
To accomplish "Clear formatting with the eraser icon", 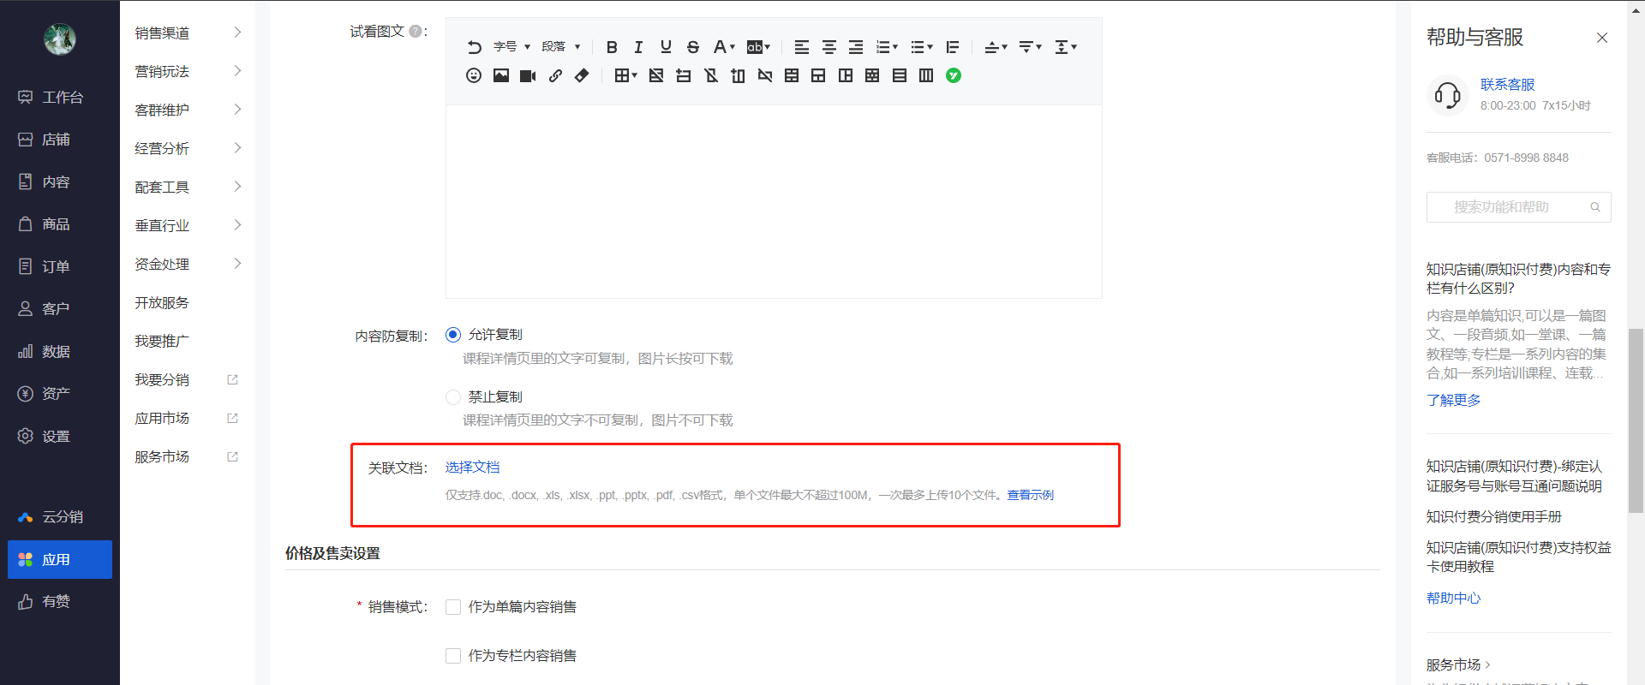I will (582, 75).
